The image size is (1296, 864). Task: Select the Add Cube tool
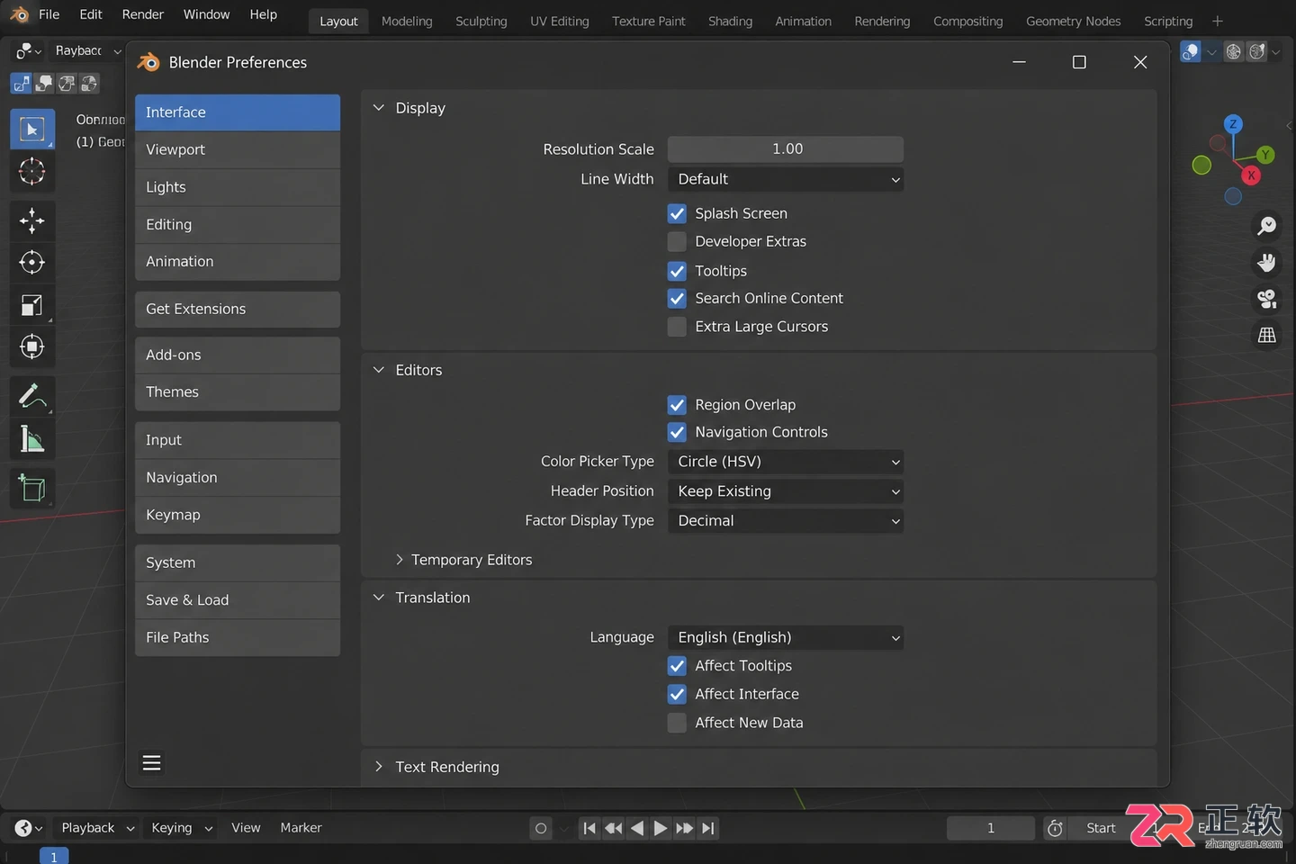(x=32, y=488)
